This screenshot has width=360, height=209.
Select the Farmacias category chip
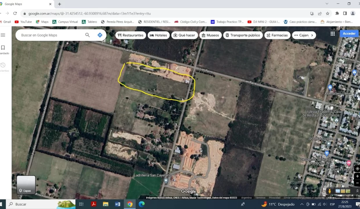tap(277, 35)
